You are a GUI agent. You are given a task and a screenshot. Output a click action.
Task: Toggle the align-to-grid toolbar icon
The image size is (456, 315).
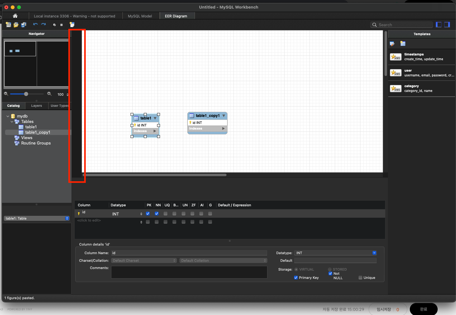pyautogui.click(x=61, y=25)
